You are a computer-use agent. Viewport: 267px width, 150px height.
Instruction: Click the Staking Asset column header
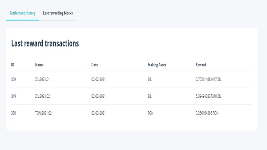(157, 65)
